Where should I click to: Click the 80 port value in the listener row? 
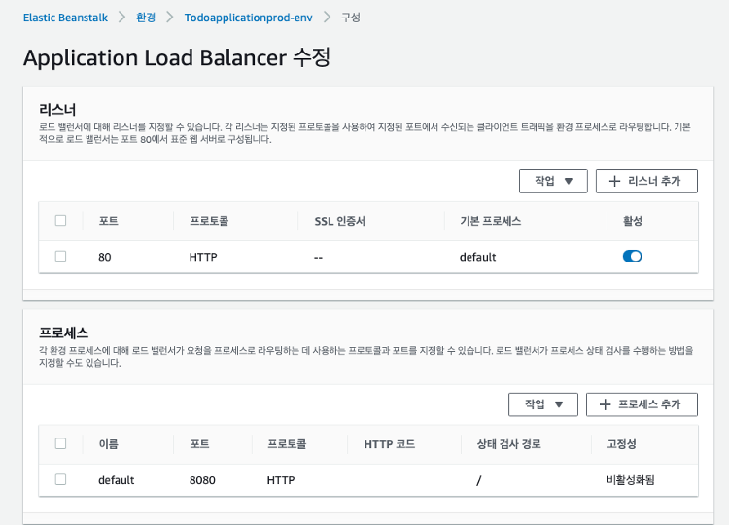coord(105,257)
